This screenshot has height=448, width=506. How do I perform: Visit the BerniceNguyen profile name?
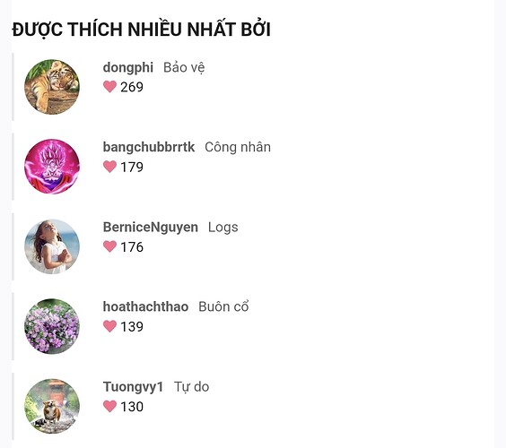coord(151,228)
